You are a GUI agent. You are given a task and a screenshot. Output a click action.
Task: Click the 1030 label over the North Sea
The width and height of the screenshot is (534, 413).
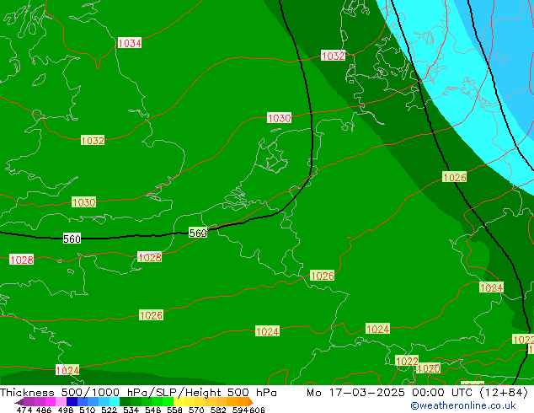(x=280, y=118)
